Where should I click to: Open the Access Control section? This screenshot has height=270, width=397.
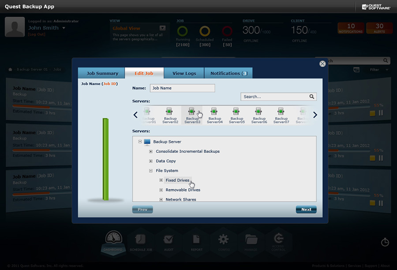point(278,242)
